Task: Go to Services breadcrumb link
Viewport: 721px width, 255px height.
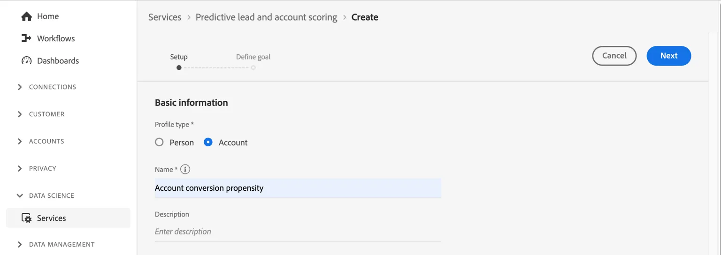Action: pos(165,17)
